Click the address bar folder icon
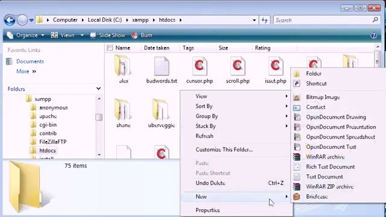386x217 pixels. [40, 20]
